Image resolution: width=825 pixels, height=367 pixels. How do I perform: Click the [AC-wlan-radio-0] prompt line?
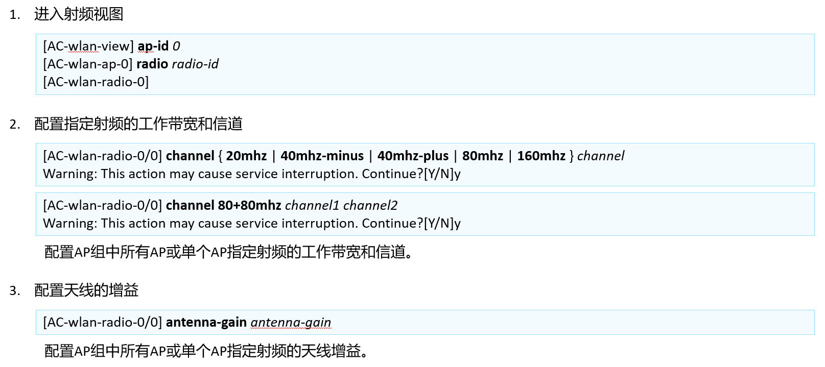point(96,82)
